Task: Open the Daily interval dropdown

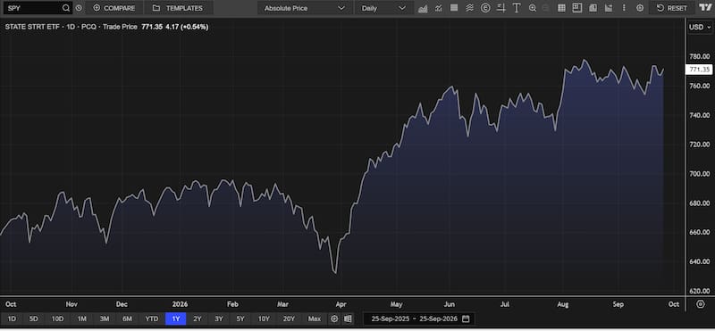Action: (x=383, y=8)
